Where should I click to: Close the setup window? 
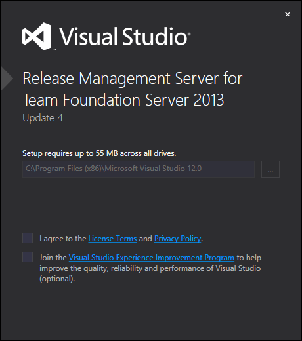[288, 14]
